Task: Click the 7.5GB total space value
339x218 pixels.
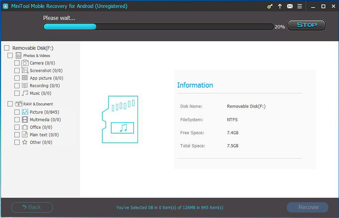Action: (233, 146)
